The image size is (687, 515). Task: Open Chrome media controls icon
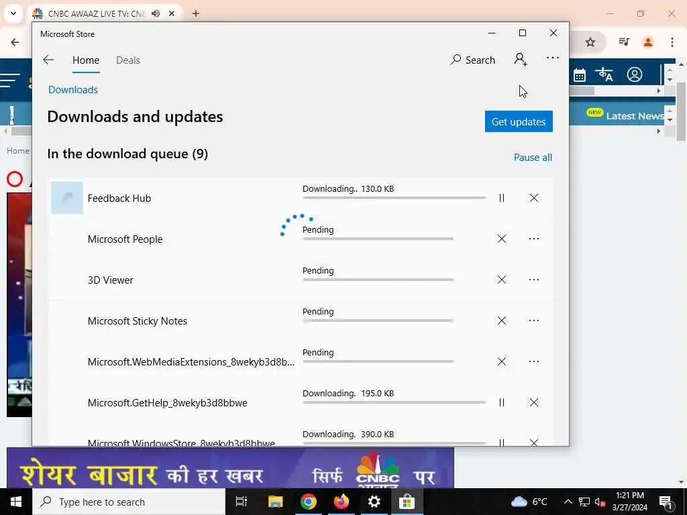pyautogui.click(x=624, y=42)
